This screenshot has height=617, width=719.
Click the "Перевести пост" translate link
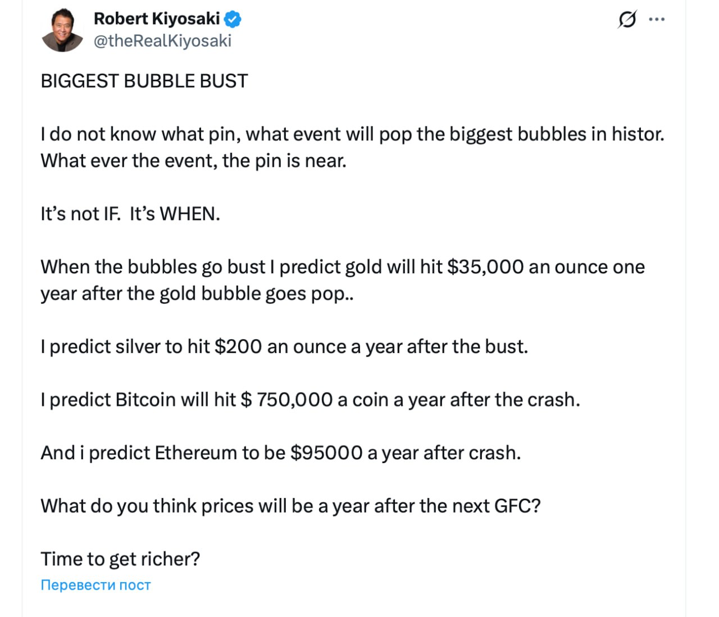coord(95,585)
